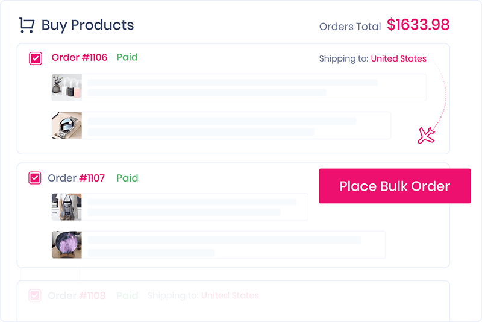Image resolution: width=482 pixels, height=322 pixels.
Task: Uncheck the Order #1106 checkbox
Action: (x=36, y=58)
